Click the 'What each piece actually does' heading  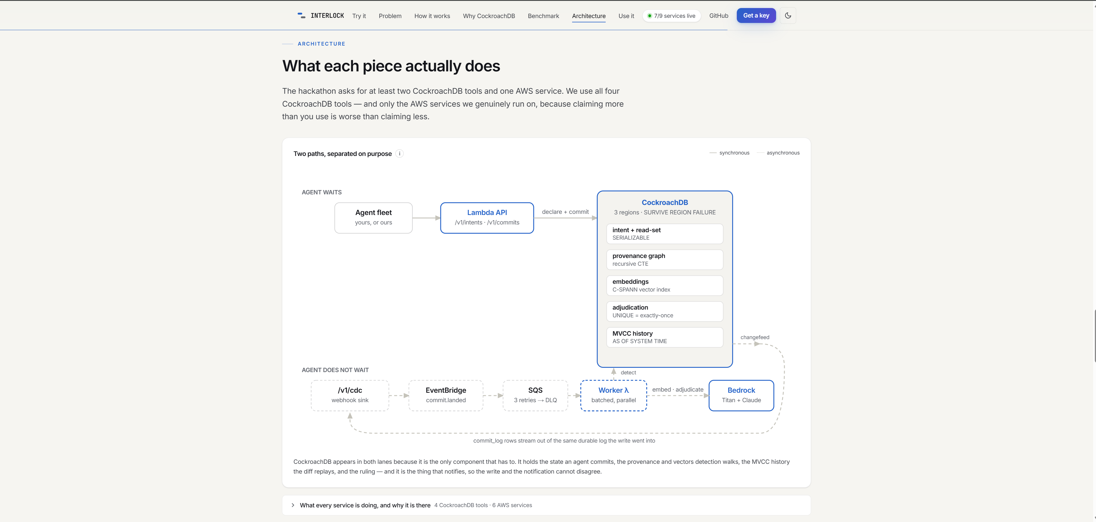click(391, 66)
